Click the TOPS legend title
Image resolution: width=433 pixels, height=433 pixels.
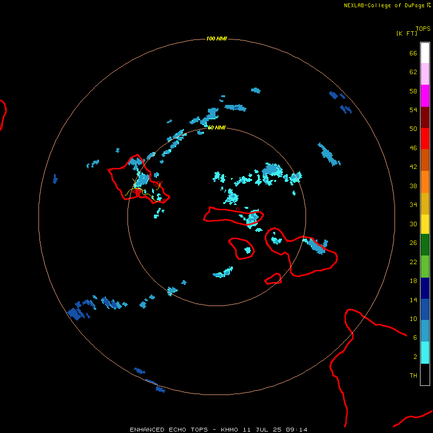point(423,28)
